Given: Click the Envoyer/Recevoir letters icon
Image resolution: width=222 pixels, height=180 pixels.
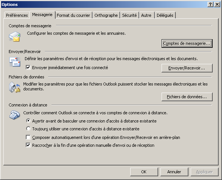Looking at the screenshot, I should click(15, 62).
